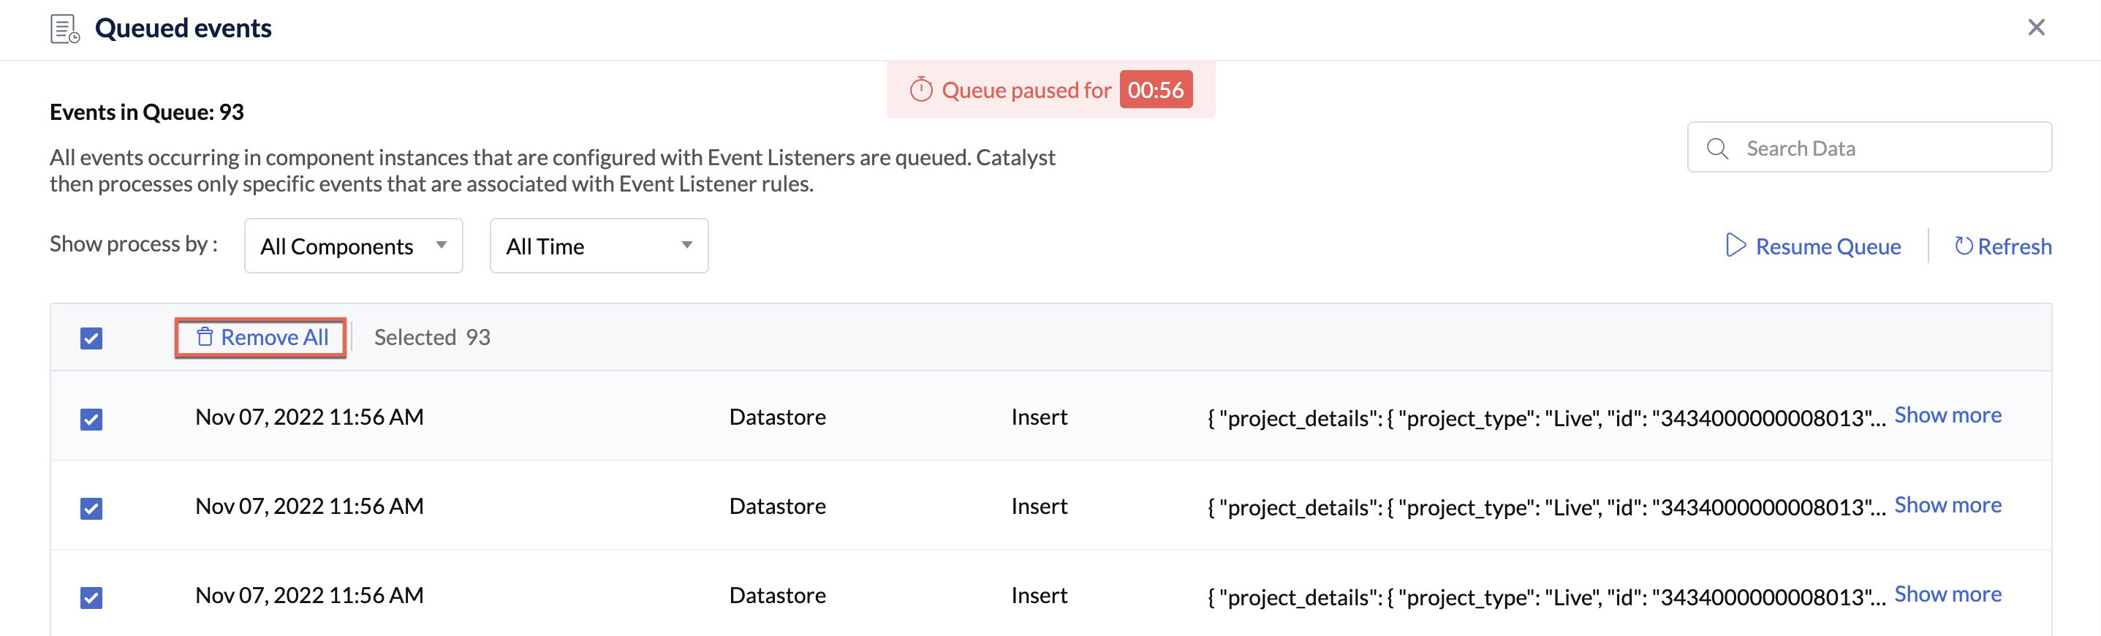The height and width of the screenshot is (636, 2101).
Task: Click the Resume Queue link
Action: [1827, 246]
